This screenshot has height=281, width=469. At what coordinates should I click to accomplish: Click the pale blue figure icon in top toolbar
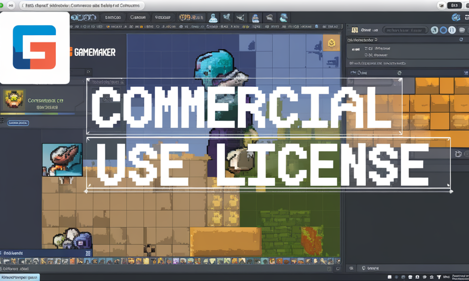(213, 18)
